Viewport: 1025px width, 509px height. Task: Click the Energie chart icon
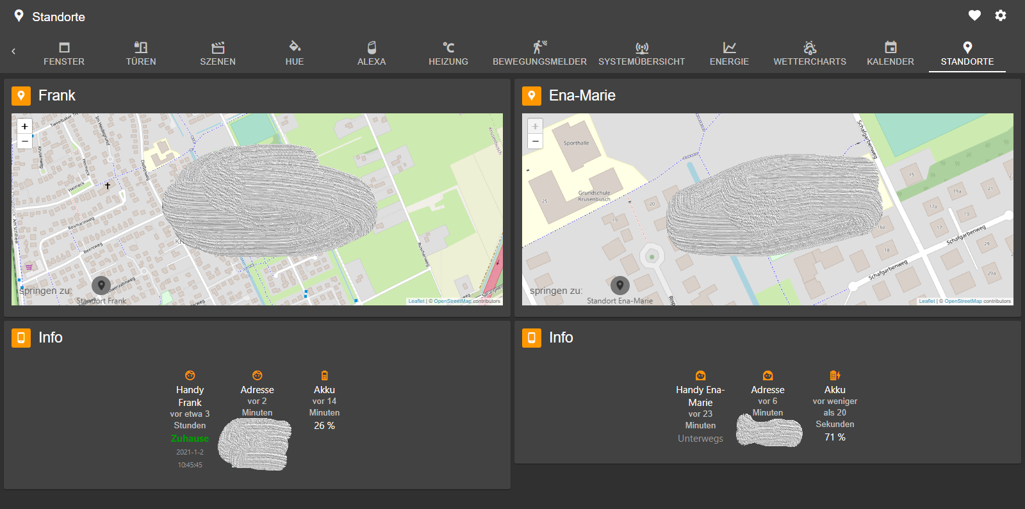click(x=729, y=47)
